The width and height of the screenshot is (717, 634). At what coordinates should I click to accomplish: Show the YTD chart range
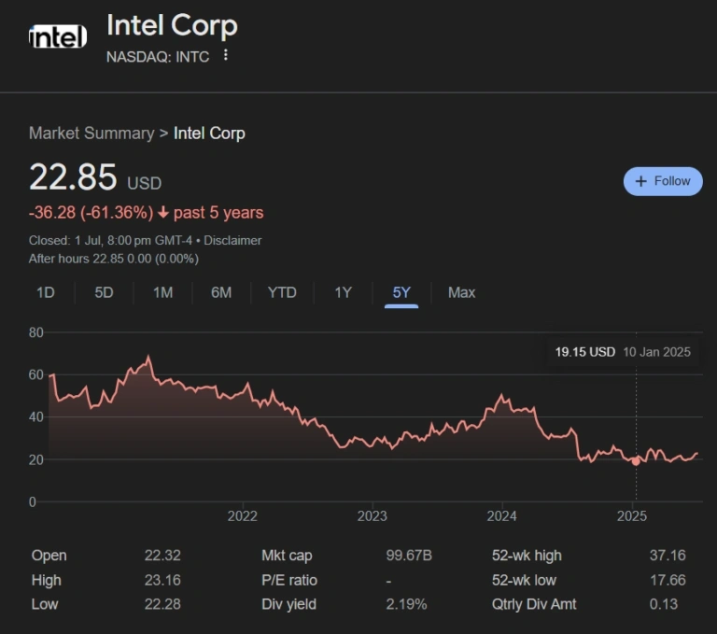(x=282, y=292)
